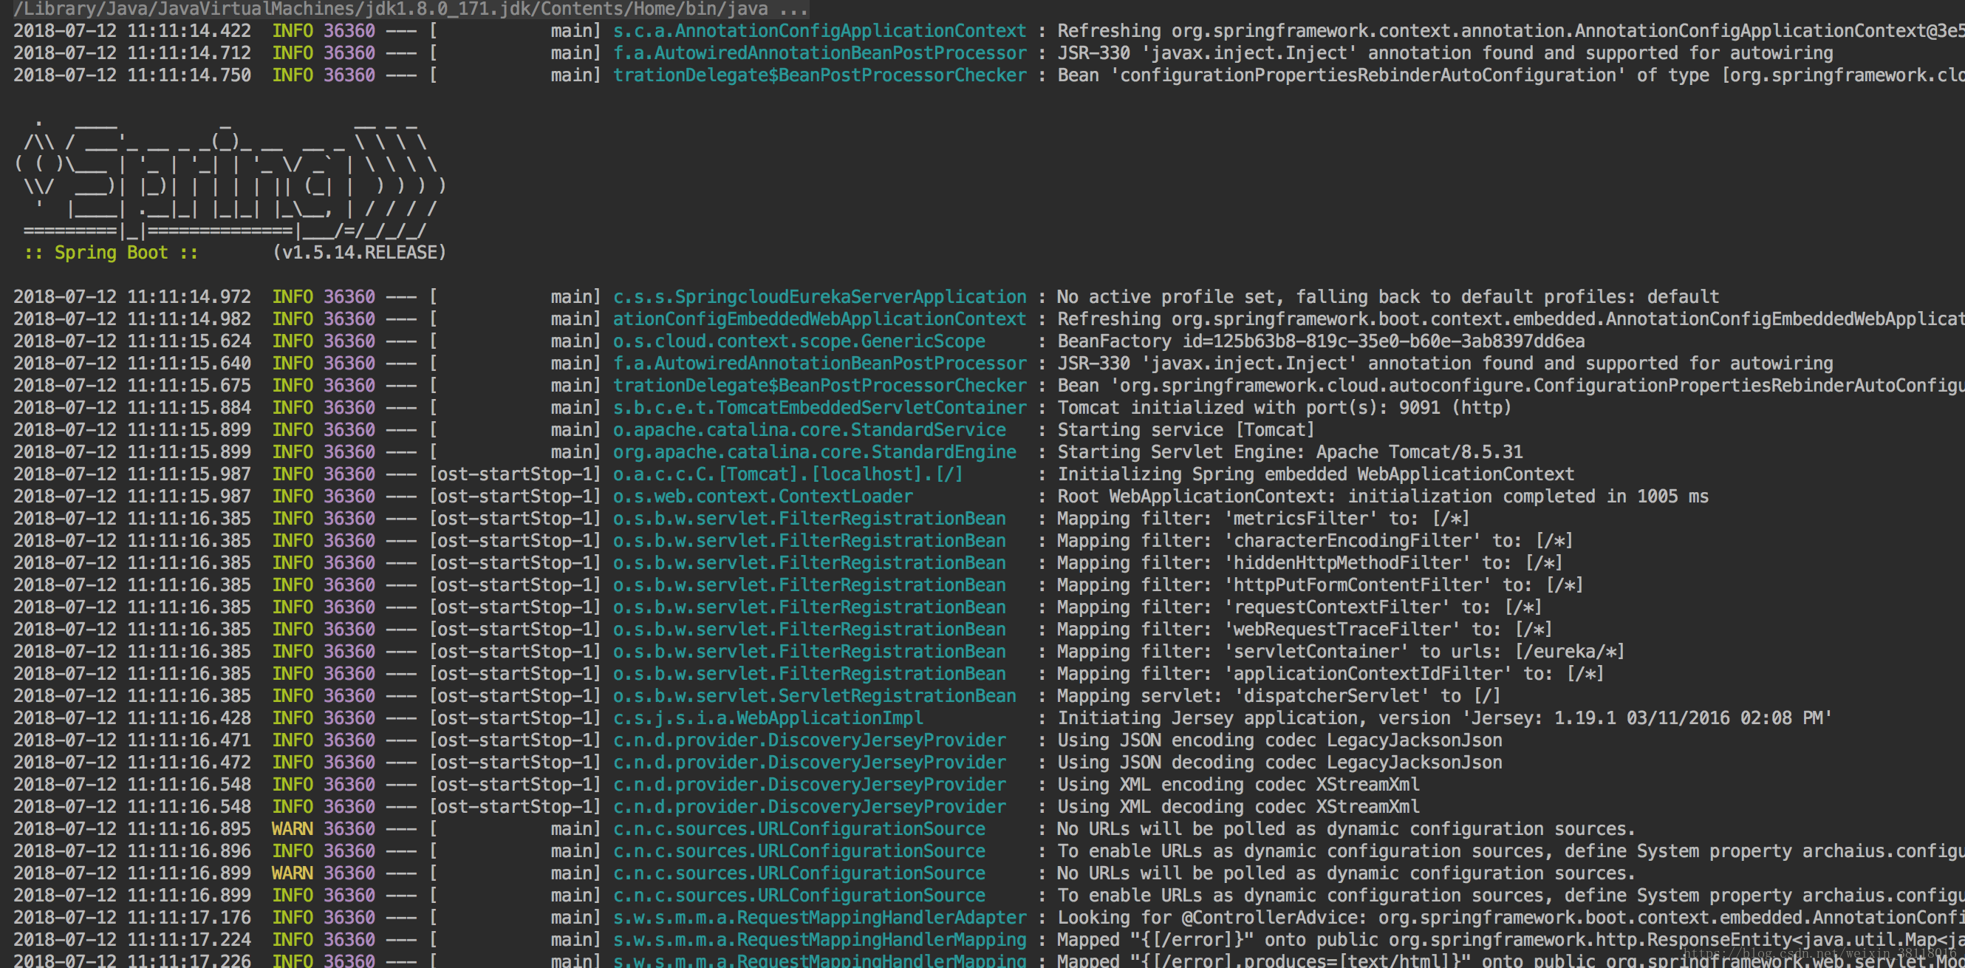
Task: Click the 'Mapped "{[/error]}"' message at 11:11:17.224
Action: [x=1511, y=938]
